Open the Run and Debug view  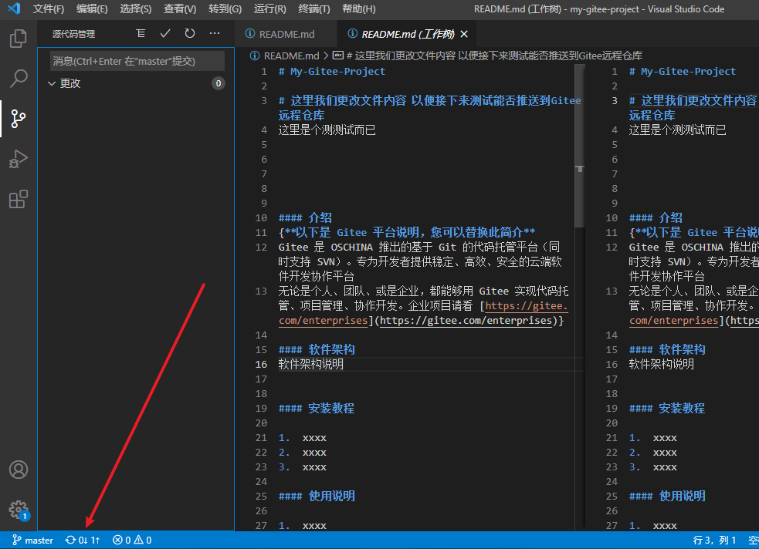click(x=19, y=159)
